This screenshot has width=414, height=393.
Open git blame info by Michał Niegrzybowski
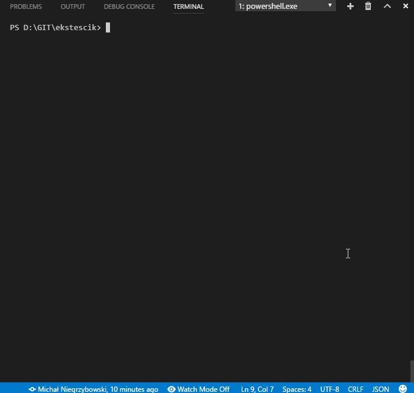[93, 389]
